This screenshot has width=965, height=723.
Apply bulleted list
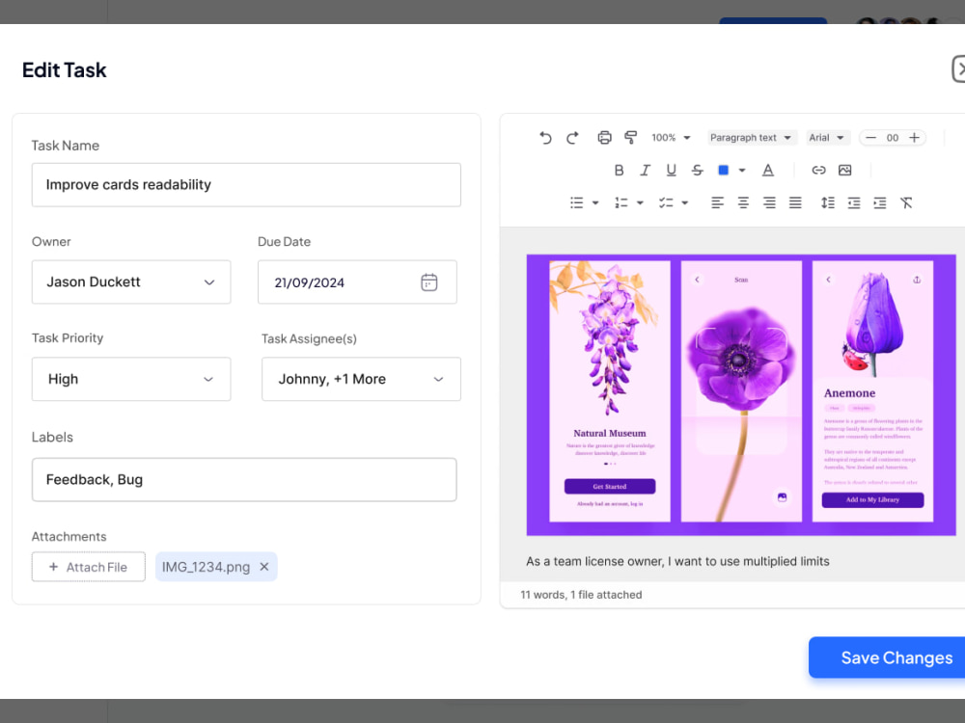(577, 202)
